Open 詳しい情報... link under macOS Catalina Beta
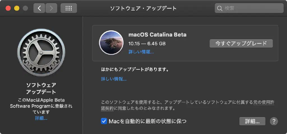Image resolution: width=287 pixels, height=134 pixels. (x=141, y=52)
